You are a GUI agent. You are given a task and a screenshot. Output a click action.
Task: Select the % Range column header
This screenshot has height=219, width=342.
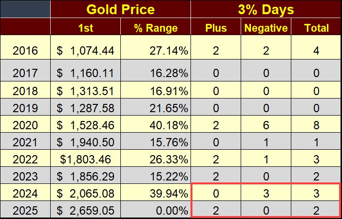tap(156, 28)
